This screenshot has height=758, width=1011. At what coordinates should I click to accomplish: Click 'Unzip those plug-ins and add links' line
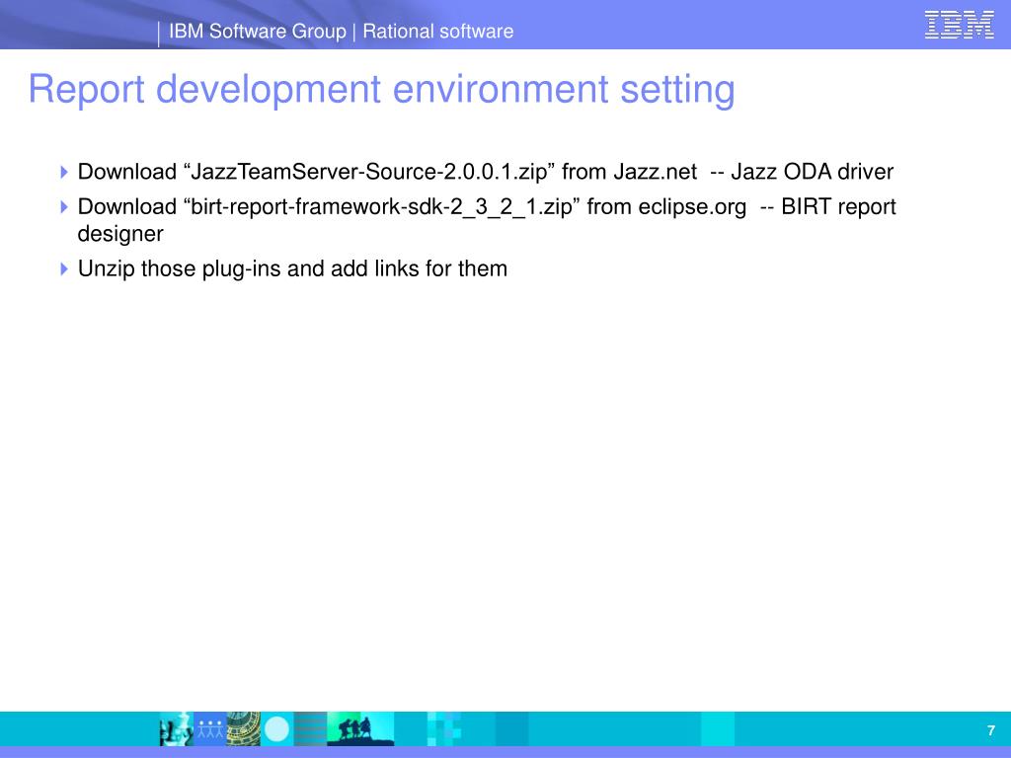coord(292,268)
